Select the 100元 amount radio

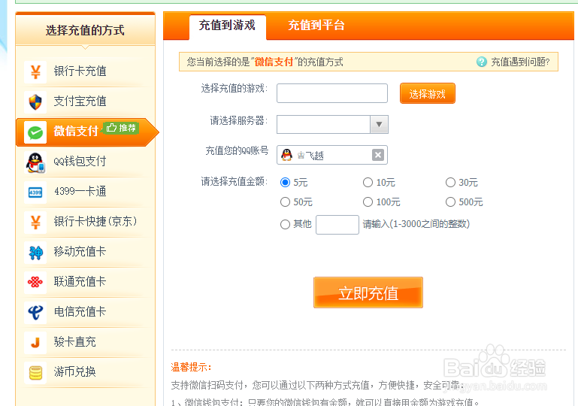[x=368, y=202]
